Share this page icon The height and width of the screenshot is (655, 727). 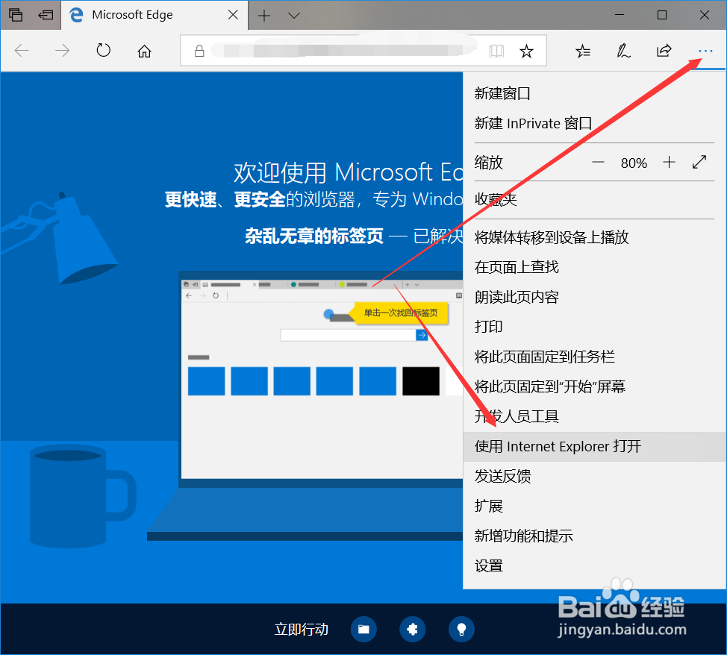tap(664, 50)
